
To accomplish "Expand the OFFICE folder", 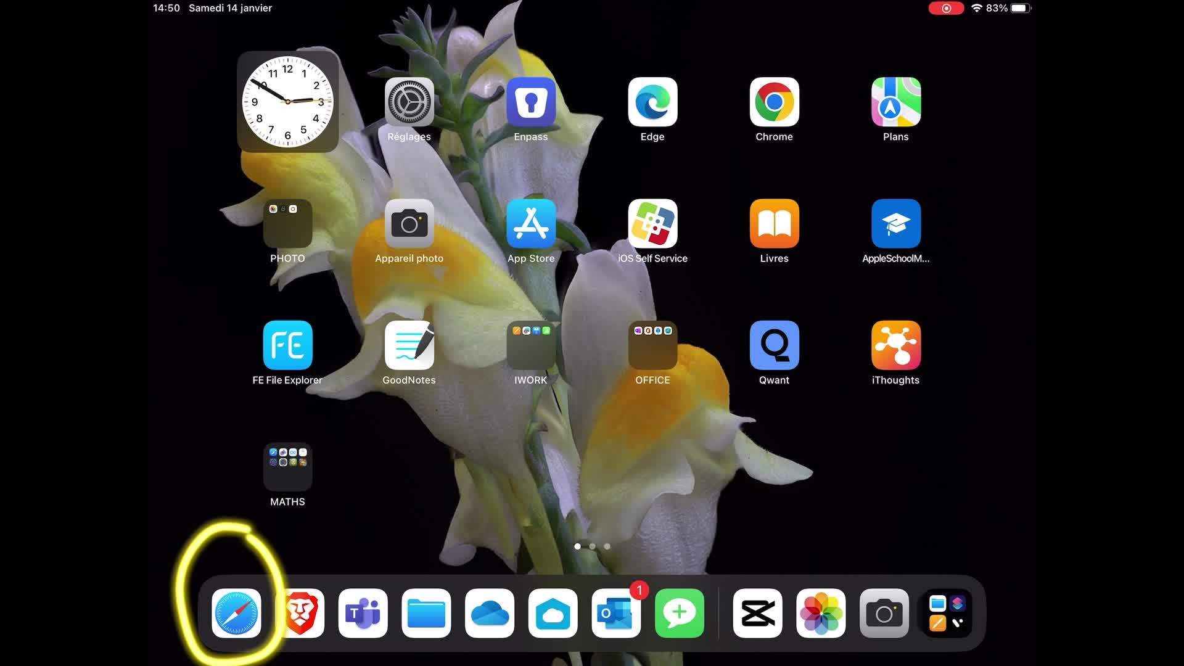I will 652,345.
